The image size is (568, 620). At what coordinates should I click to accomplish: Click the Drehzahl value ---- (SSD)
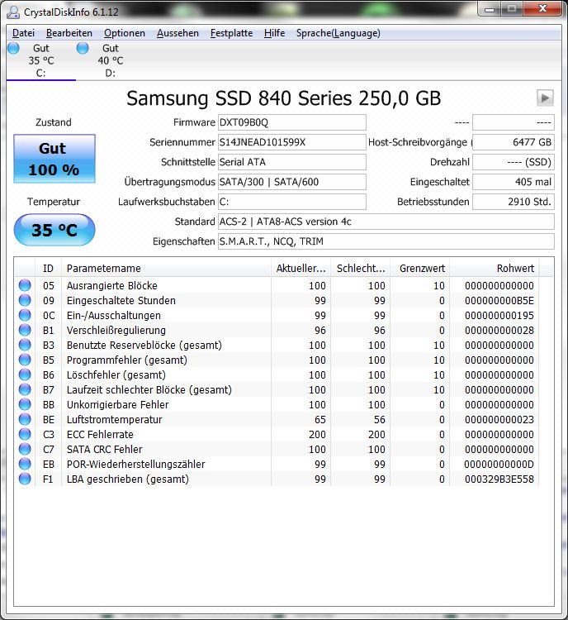pos(513,162)
